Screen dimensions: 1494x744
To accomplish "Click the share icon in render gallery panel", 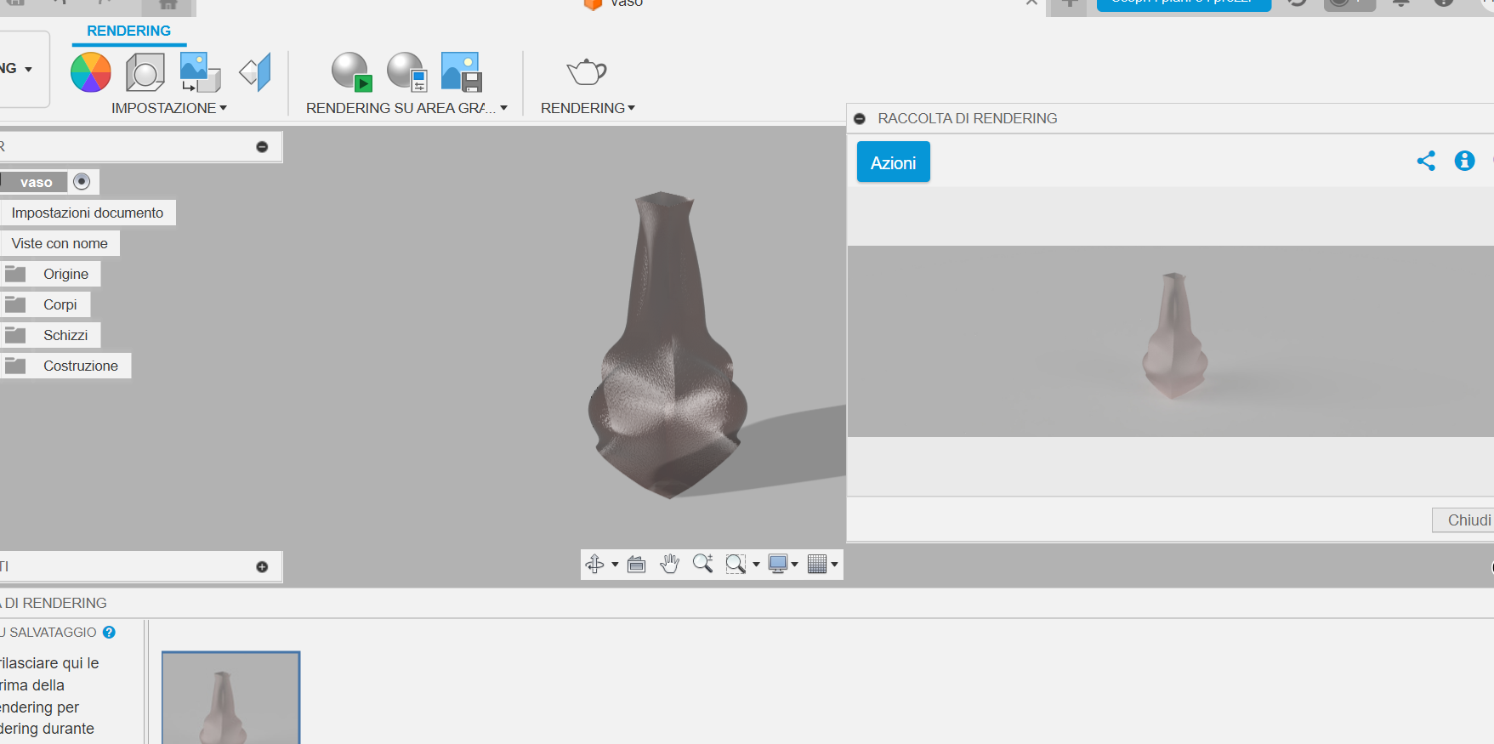I will pos(1426,161).
